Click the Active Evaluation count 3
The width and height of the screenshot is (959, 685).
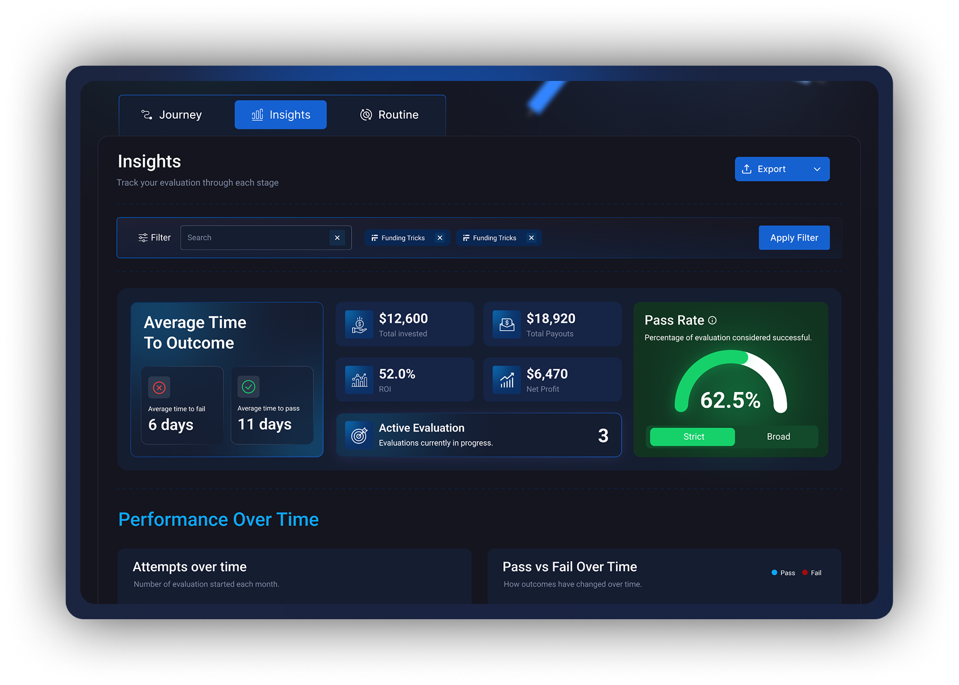coord(603,436)
